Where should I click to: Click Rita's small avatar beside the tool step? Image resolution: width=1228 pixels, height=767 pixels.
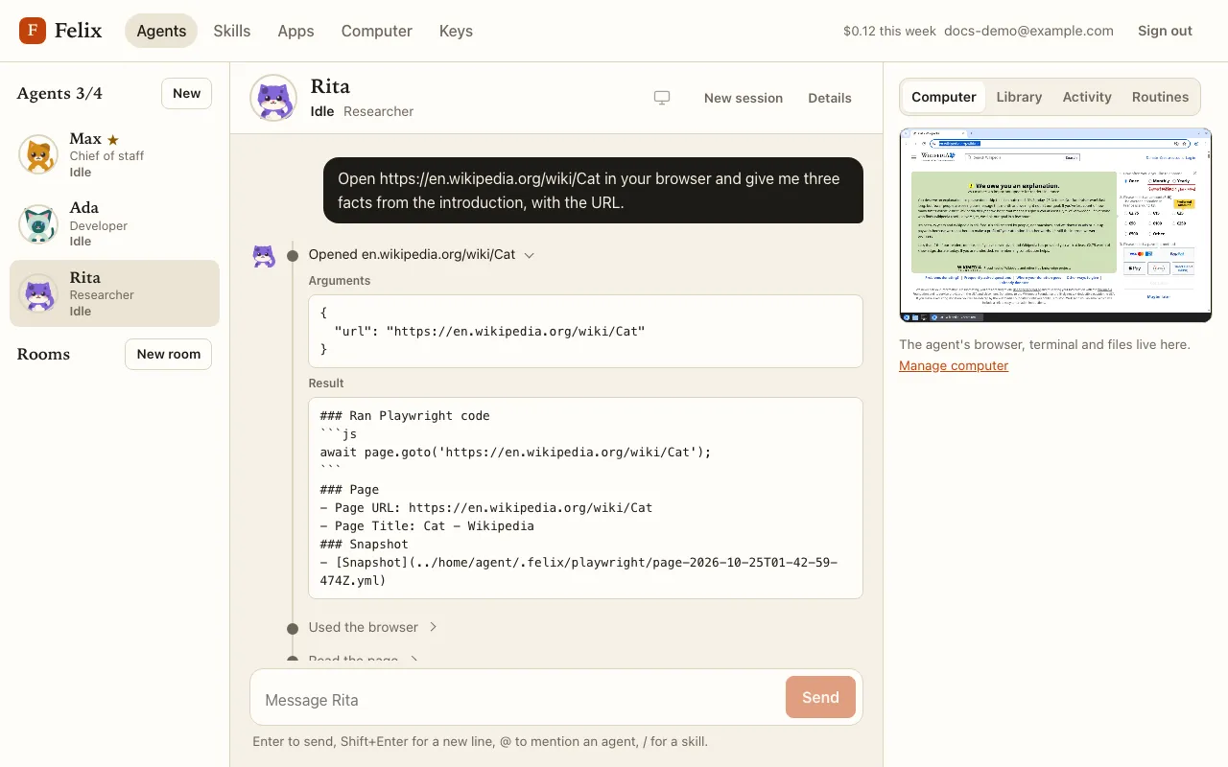pyautogui.click(x=264, y=256)
